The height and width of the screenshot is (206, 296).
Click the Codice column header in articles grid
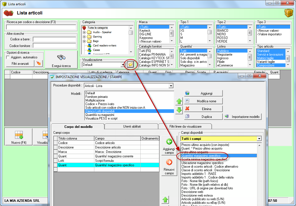(x=21, y=72)
